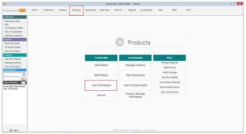Click Build Finished Product option
246x134 pixels.
click(x=169, y=87)
